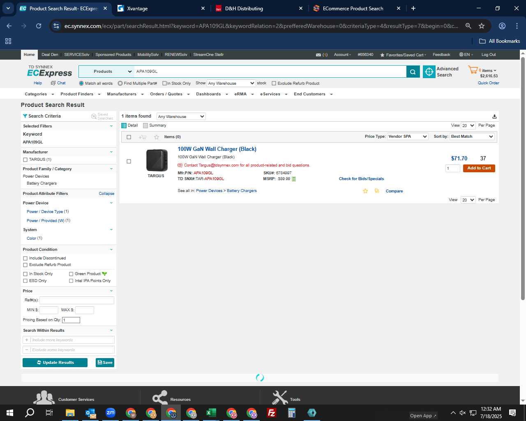The width and height of the screenshot is (526, 421).
Task: Click add-selected-to-cart icon in Items header
Action: coord(143,137)
